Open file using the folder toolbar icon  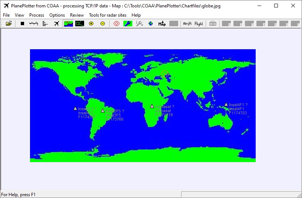9,24
